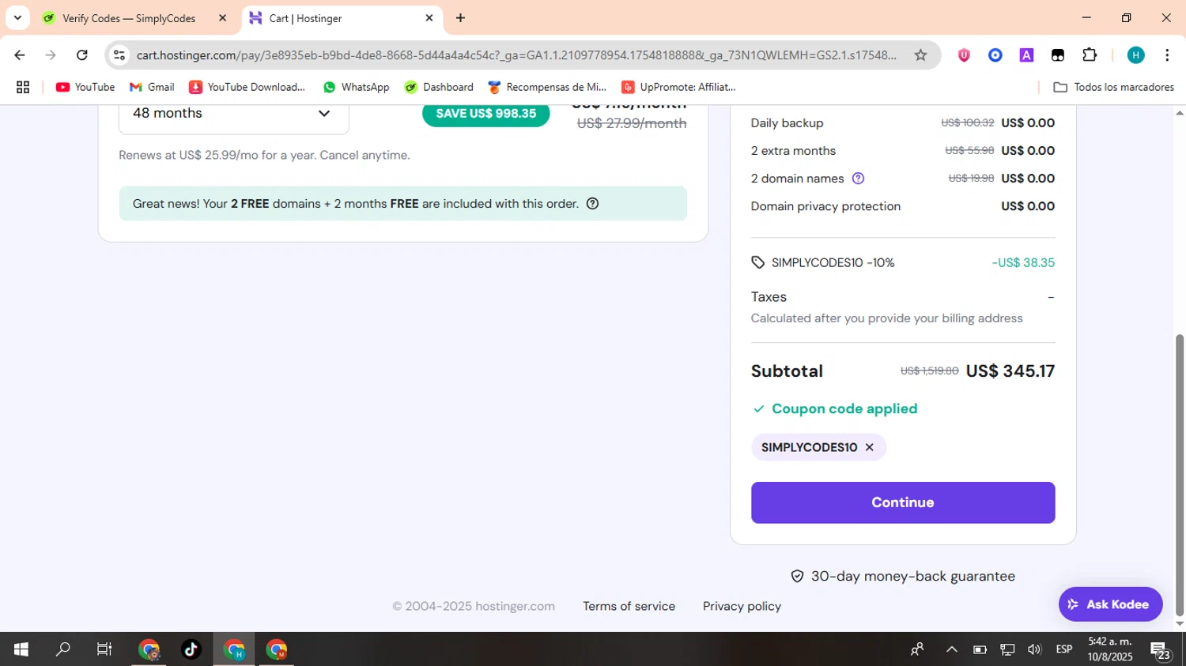Reload the current page
The width and height of the screenshot is (1186, 666).
coord(81,55)
